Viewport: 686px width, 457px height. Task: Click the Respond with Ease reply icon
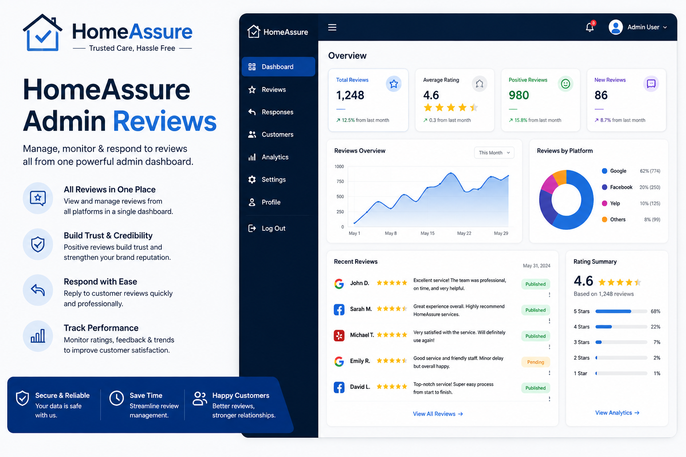(38, 290)
